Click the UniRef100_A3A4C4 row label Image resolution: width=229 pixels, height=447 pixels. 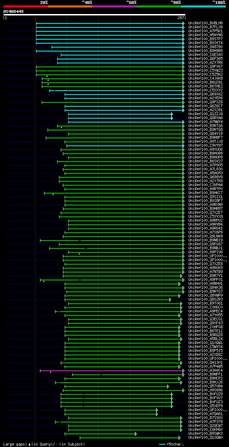tap(205, 370)
